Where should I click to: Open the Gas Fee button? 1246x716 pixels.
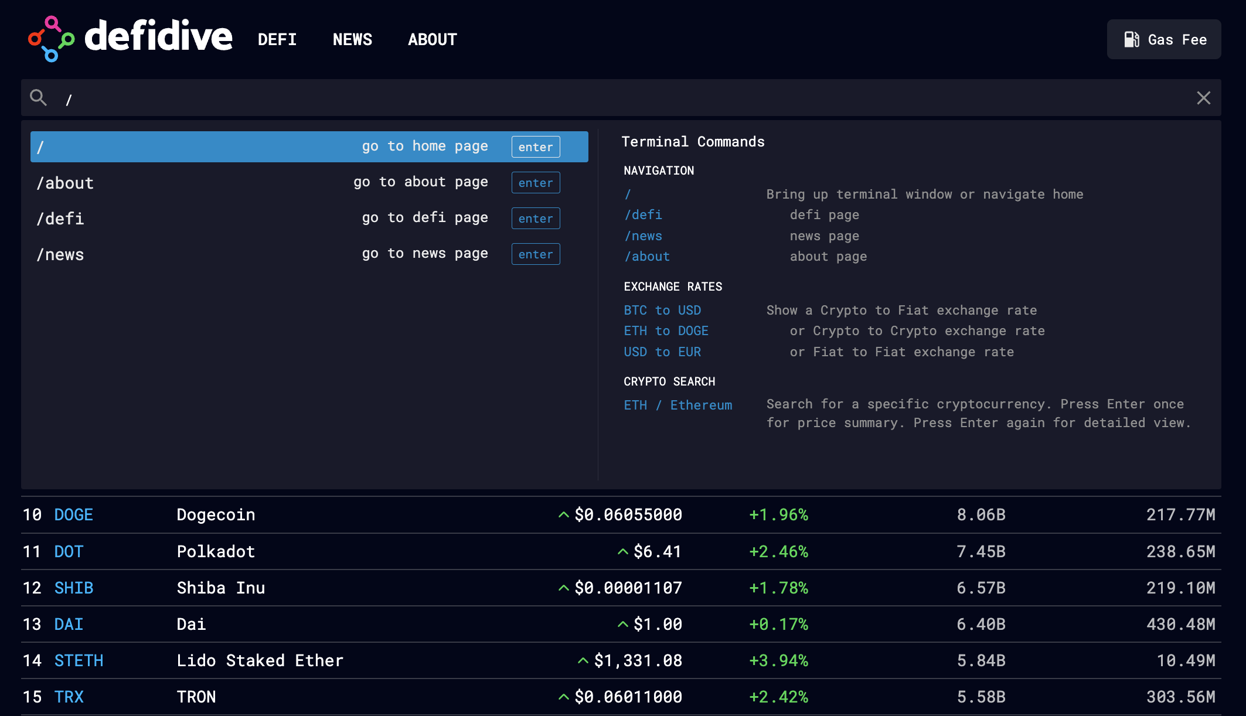tap(1164, 39)
